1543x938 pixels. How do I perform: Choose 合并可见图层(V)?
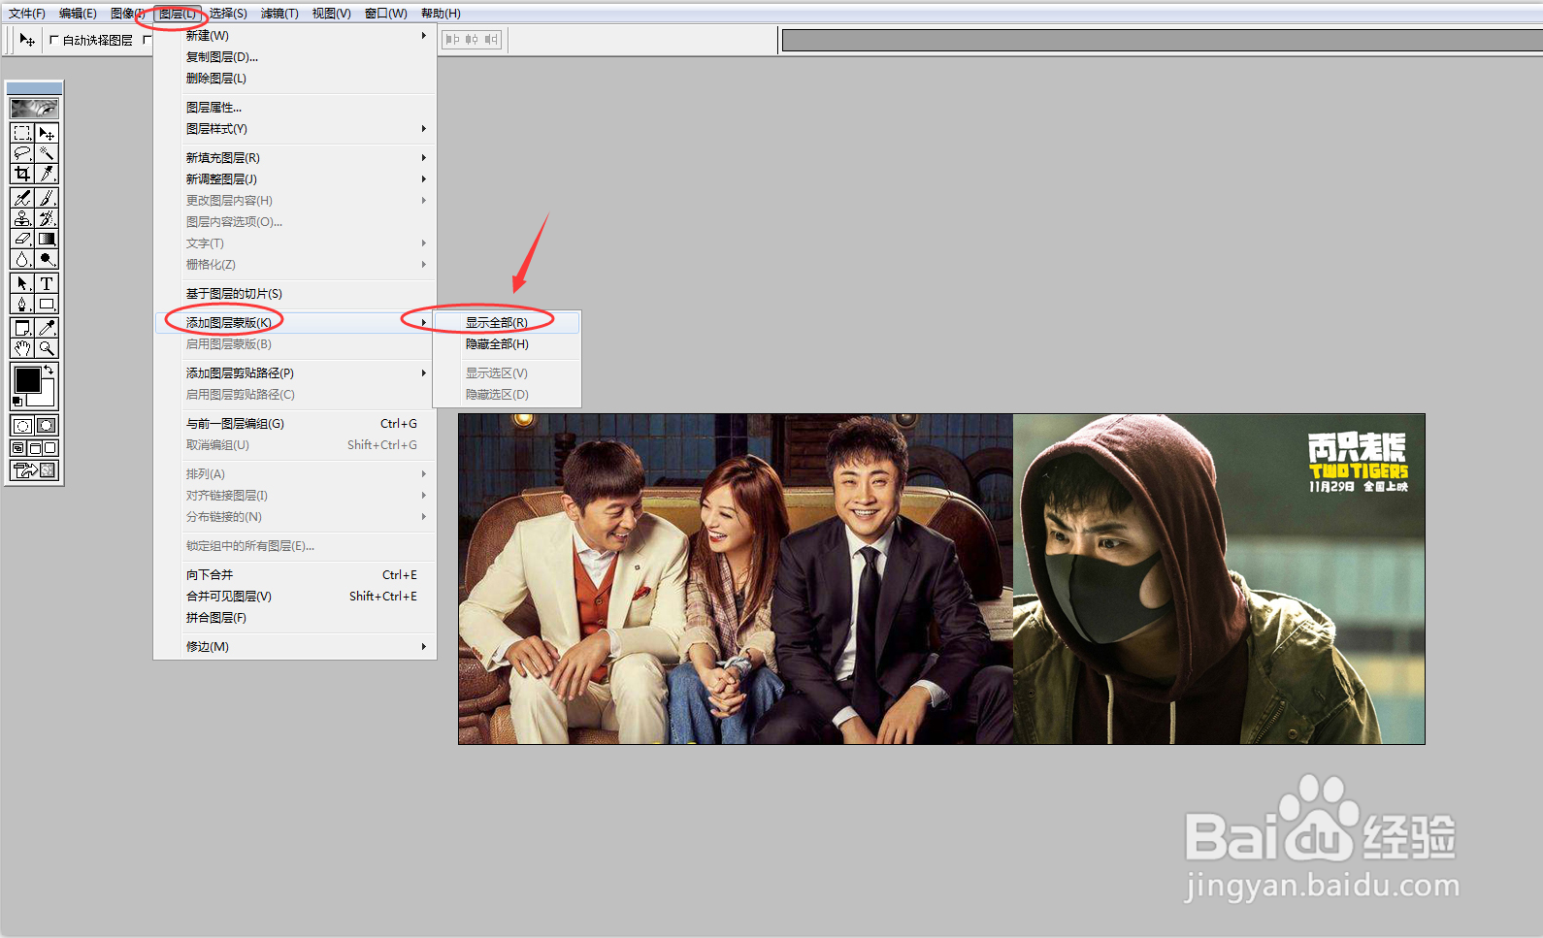[296, 597]
